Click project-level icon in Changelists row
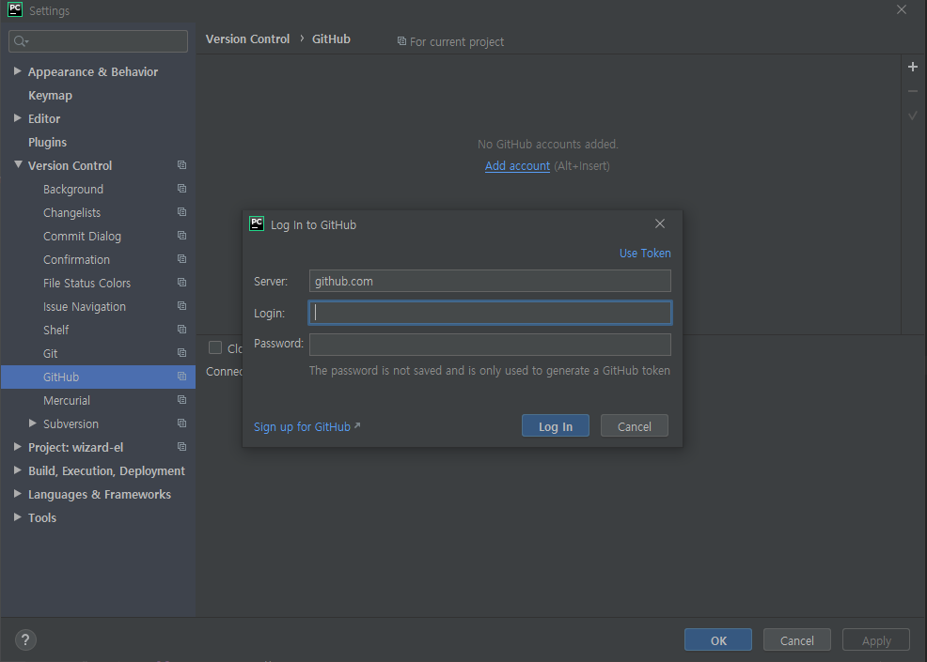Viewport: 927px width, 662px height. pos(182,212)
